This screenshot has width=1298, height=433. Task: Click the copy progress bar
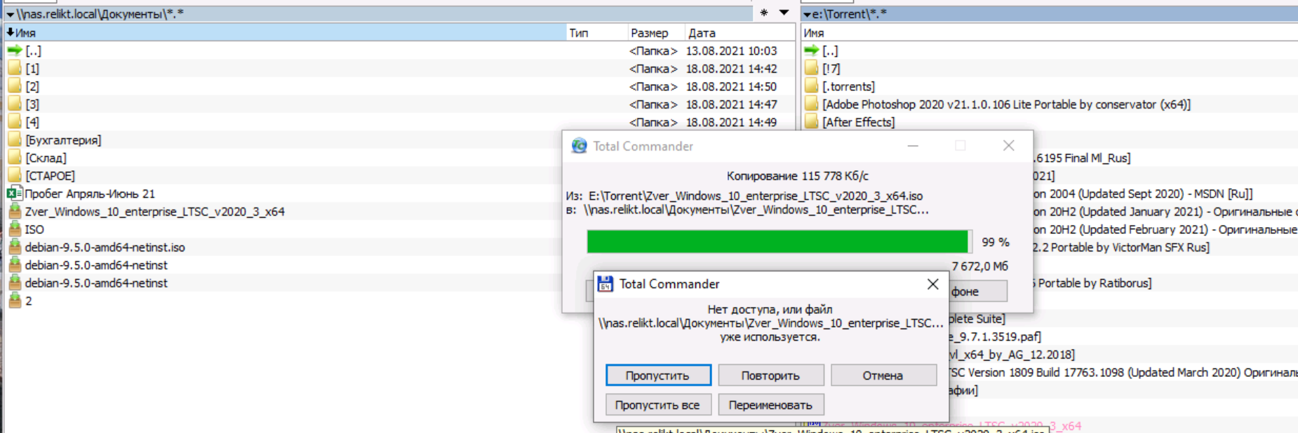779,242
